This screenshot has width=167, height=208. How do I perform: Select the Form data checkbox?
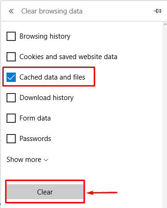(11, 118)
